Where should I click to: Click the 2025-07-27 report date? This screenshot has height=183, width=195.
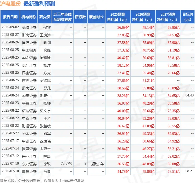10,133
